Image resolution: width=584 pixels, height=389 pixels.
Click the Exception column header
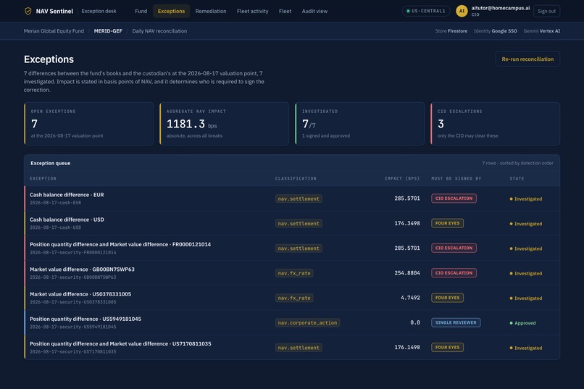(43, 179)
